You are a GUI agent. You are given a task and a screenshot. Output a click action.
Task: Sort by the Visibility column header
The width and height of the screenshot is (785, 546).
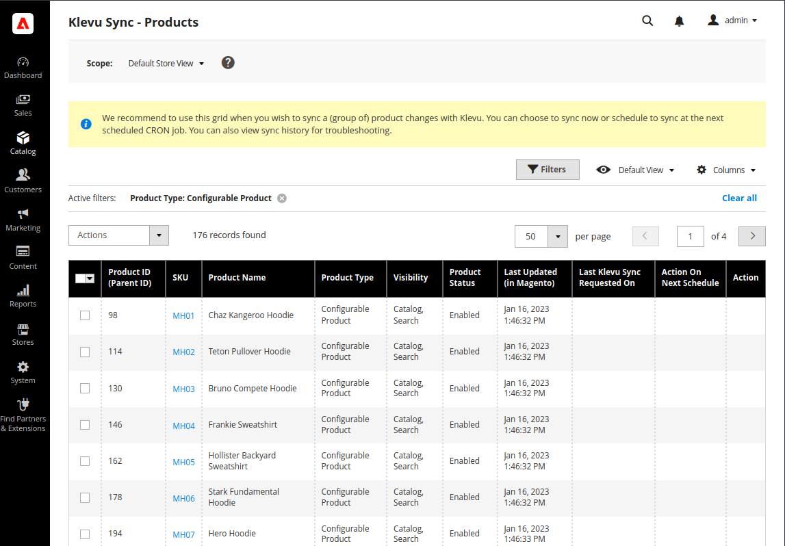[415, 278]
